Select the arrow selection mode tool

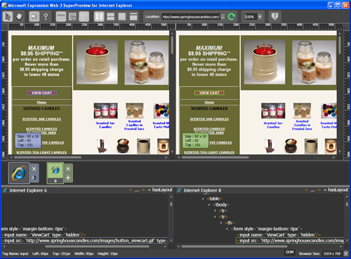tap(8, 17)
